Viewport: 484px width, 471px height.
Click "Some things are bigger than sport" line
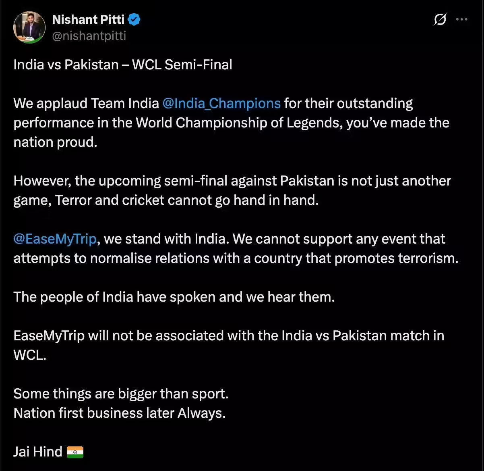[121, 394]
